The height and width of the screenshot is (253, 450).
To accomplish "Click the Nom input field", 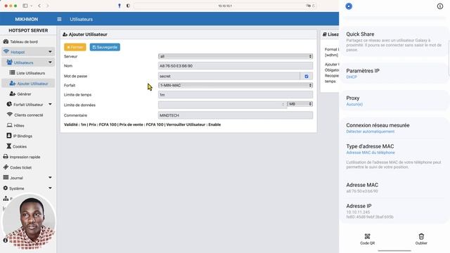I will pos(236,65).
